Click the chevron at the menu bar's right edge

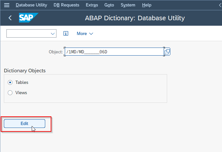(x=220, y=5)
